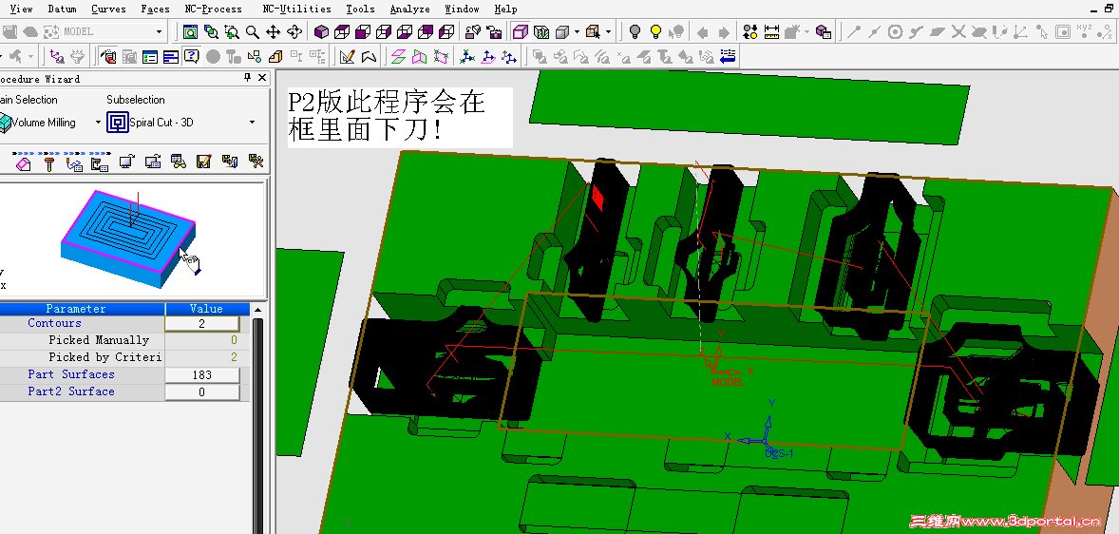Click the Parameter column header
Viewport: 1119px width, 534px height.
tap(82, 309)
